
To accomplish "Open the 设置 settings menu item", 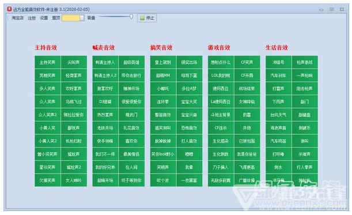I will pos(44,18).
